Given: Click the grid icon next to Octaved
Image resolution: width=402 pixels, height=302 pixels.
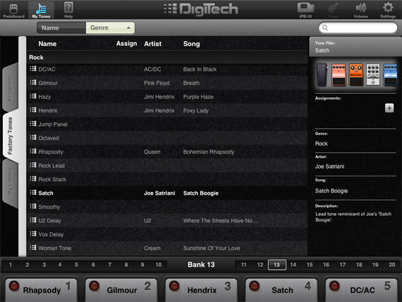Looking at the screenshot, I should pos(33,138).
